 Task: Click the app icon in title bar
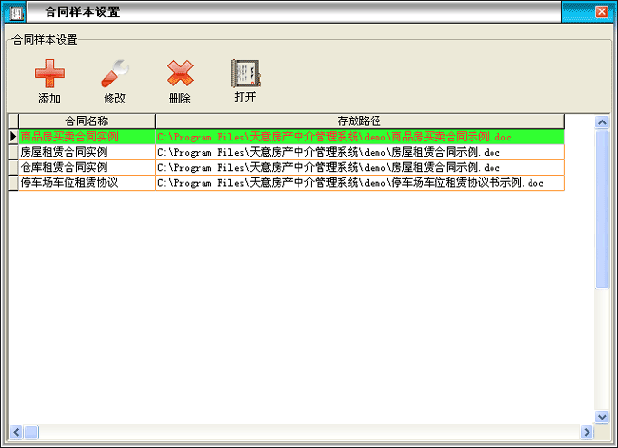(15, 12)
